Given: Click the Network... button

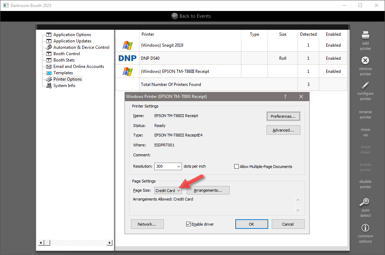Looking at the screenshot, I should pyautogui.click(x=147, y=224).
